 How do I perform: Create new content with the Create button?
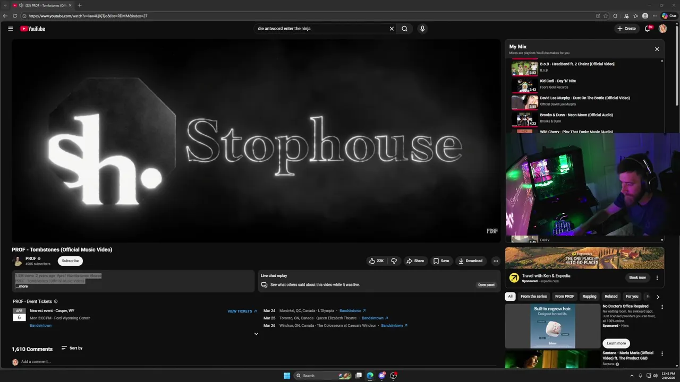pyautogui.click(x=626, y=29)
